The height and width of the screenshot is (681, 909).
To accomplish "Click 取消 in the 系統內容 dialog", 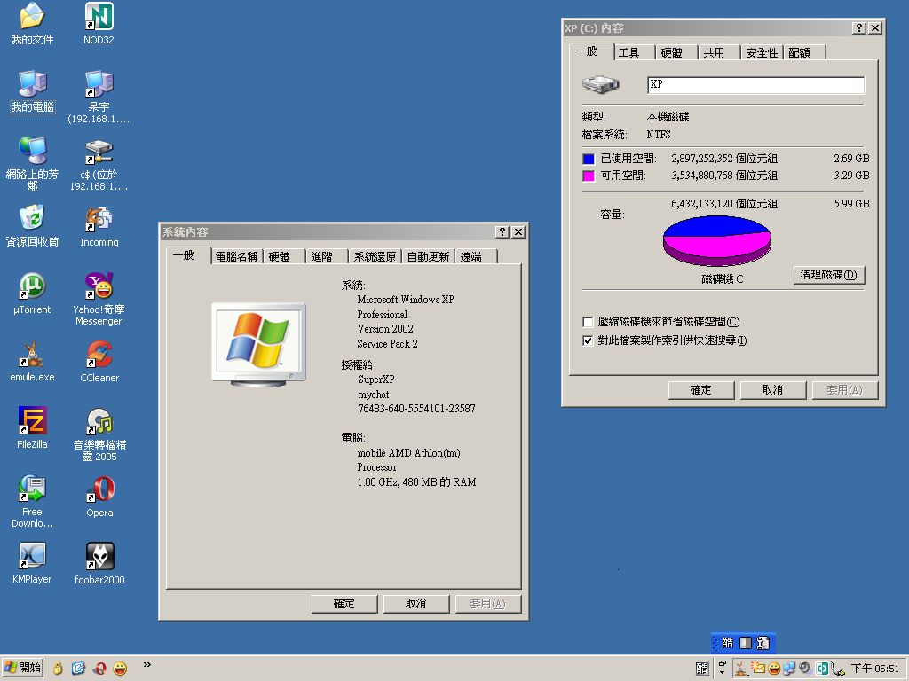I will pyautogui.click(x=416, y=604).
